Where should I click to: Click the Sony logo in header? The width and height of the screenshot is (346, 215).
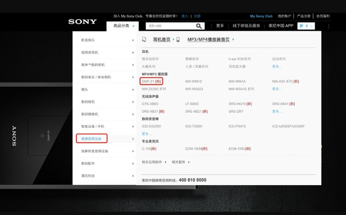coord(82,22)
